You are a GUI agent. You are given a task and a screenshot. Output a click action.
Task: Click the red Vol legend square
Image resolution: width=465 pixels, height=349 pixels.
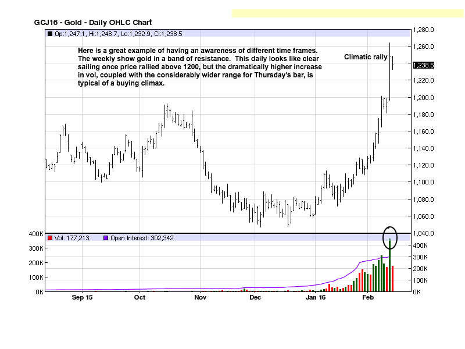[x=50, y=238]
